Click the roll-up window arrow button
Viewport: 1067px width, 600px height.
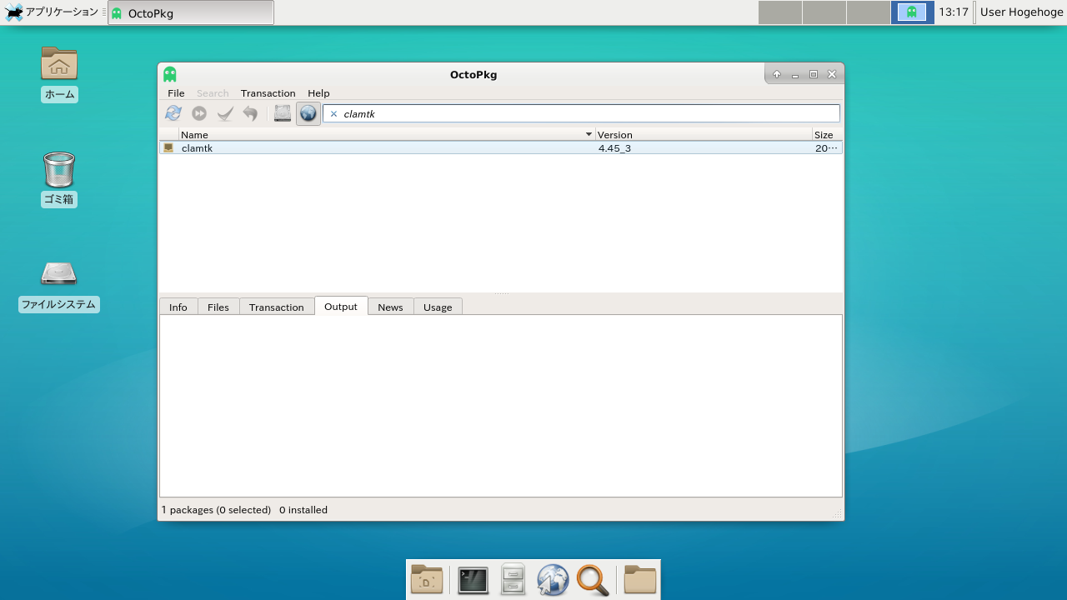776,74
